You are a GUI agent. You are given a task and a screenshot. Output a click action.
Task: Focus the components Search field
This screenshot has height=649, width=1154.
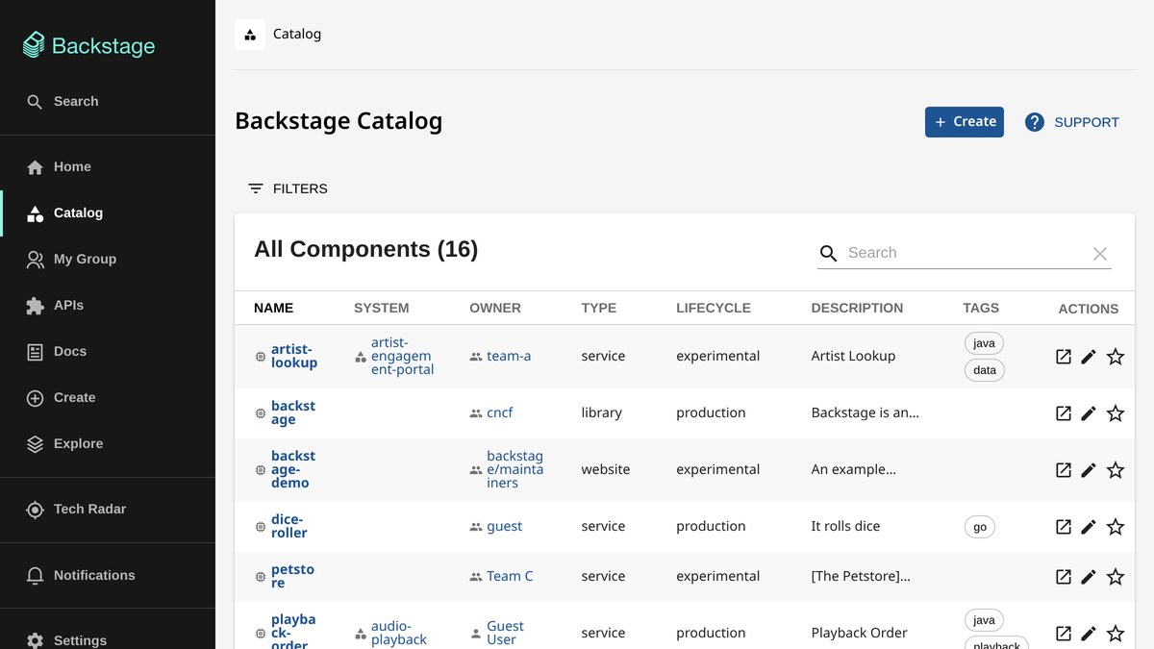coord(965,253)
